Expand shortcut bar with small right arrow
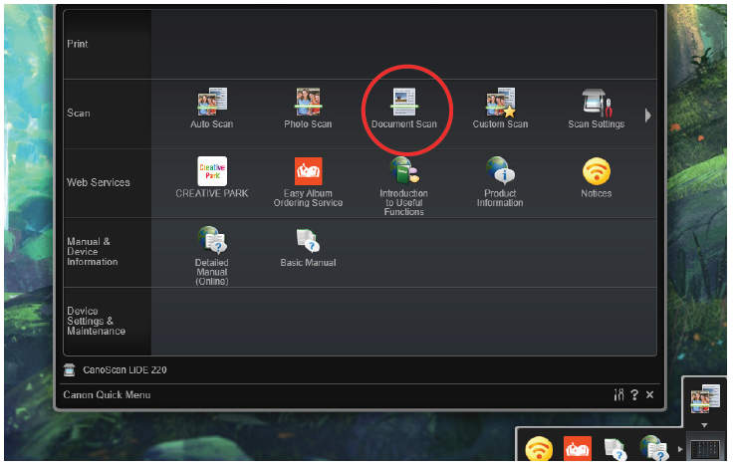Screen dimensions: 735x467 [682, 451]
